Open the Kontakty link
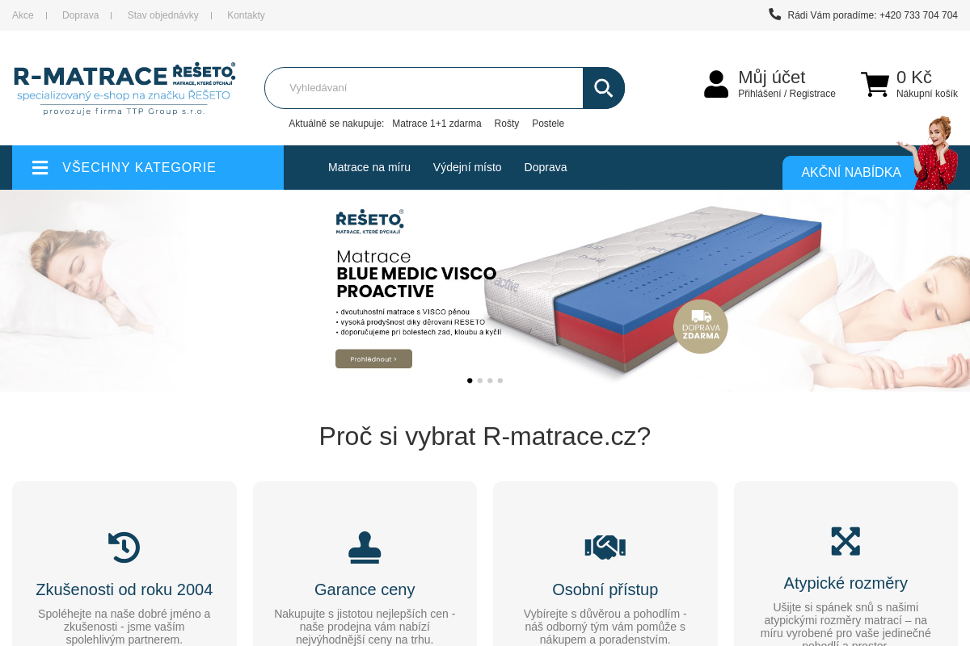Screen dimensions: 970x646 pyautogui.click(x=246, y=15)
